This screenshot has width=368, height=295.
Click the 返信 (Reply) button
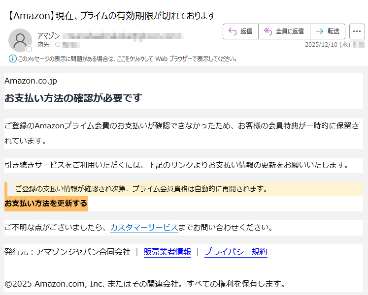click(240, 31)
